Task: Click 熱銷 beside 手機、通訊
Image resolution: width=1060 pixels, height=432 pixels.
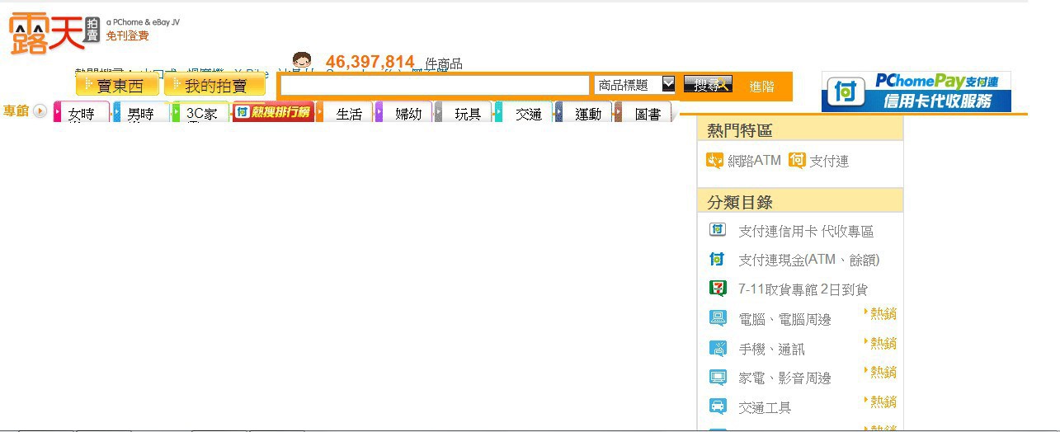Action: coord(881,343)
